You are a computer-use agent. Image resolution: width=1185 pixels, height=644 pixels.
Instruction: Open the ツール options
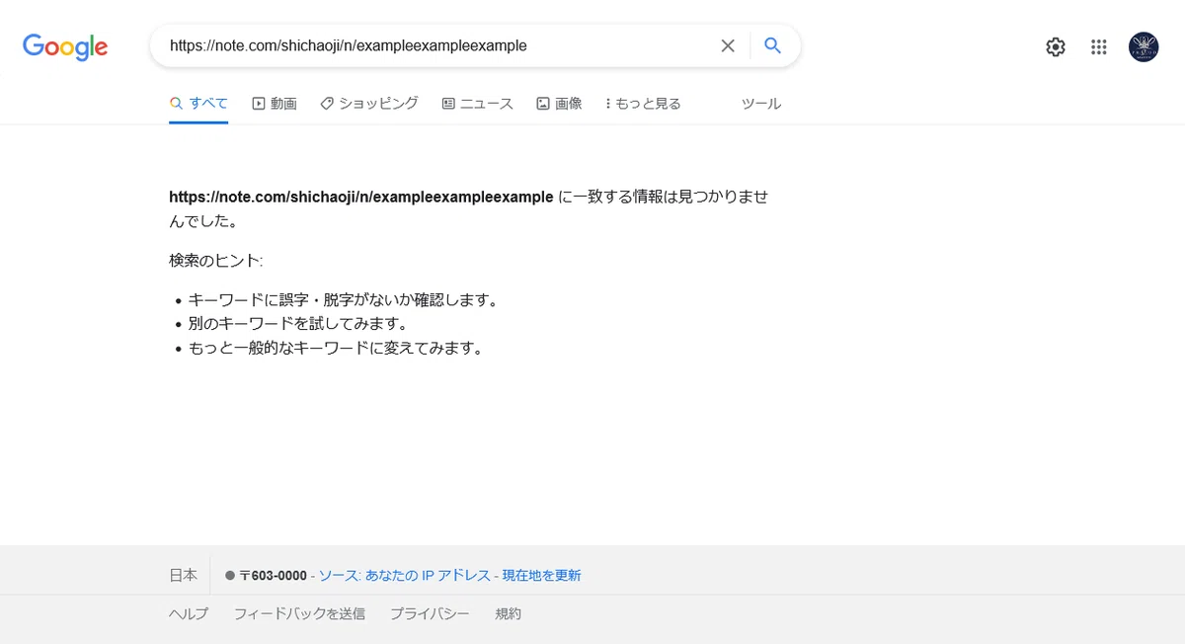coord(761,103)
